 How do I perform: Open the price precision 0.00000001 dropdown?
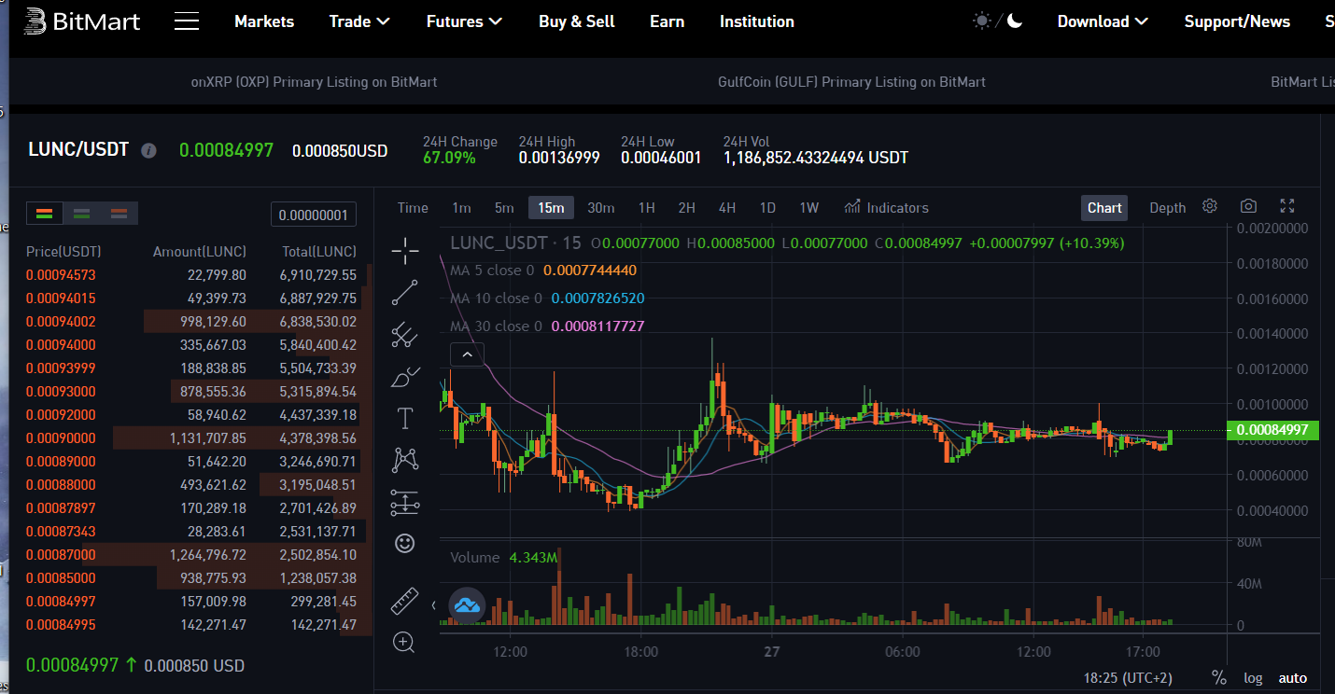tap(314, 215)
